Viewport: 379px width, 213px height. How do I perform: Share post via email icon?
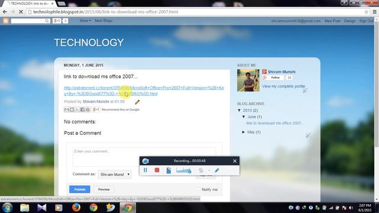click(x=66, y=109)
